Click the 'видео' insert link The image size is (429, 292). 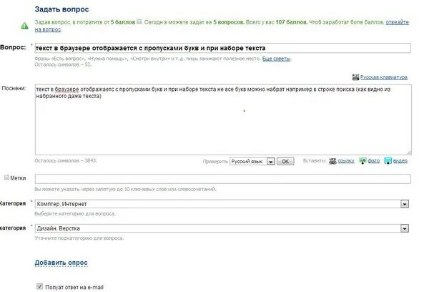tap(400, 162)
